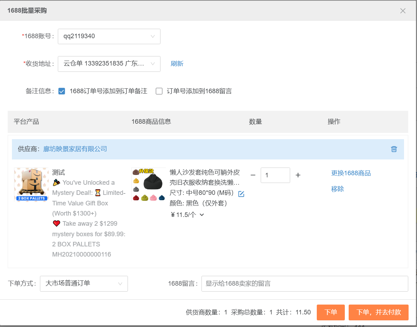Close the 1688批量采购 dialog with X icon

403,11
